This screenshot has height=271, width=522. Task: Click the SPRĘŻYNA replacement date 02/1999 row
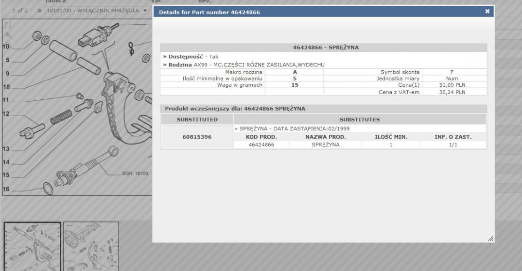point(360,128)
